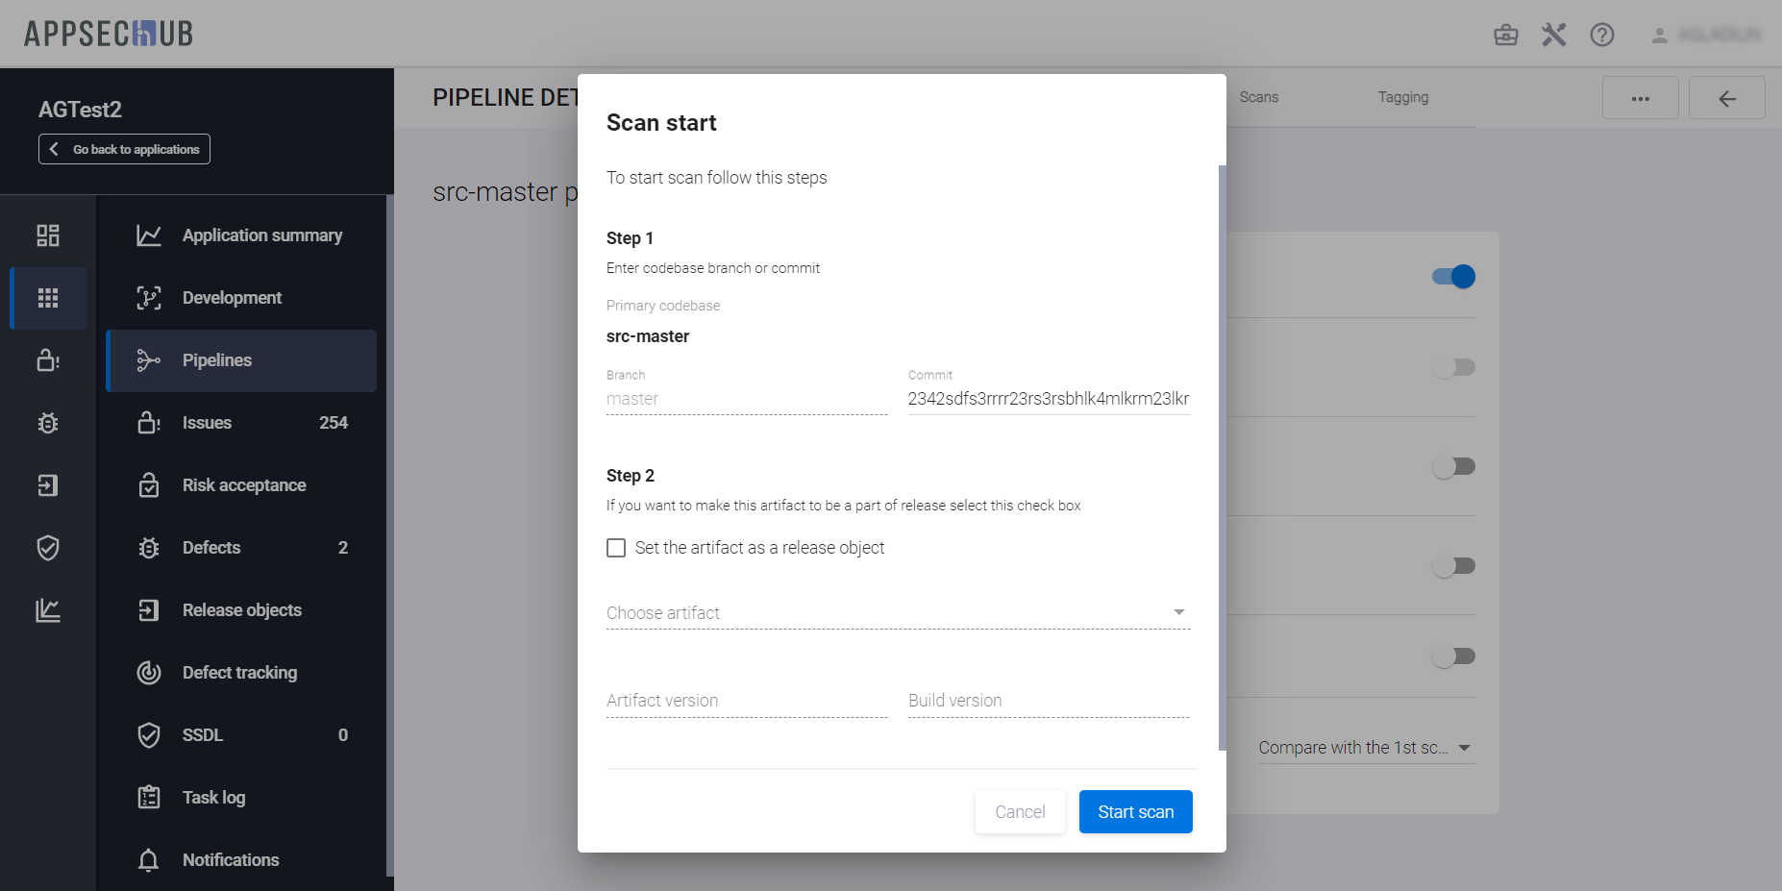Screen dimensions: 1782x891
Task: Turn off the enabled blue toggle switch
Action: pyautogui.click(x=1453, y=277)
